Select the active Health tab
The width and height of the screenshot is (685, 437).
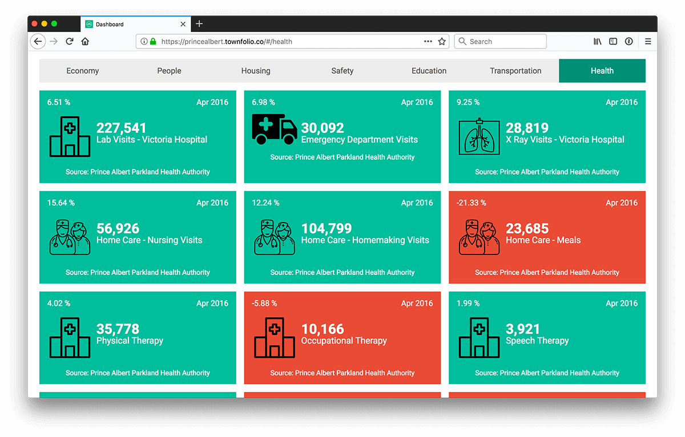coord(602,71)
